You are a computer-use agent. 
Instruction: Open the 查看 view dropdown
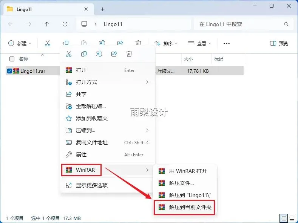(199, 43)
